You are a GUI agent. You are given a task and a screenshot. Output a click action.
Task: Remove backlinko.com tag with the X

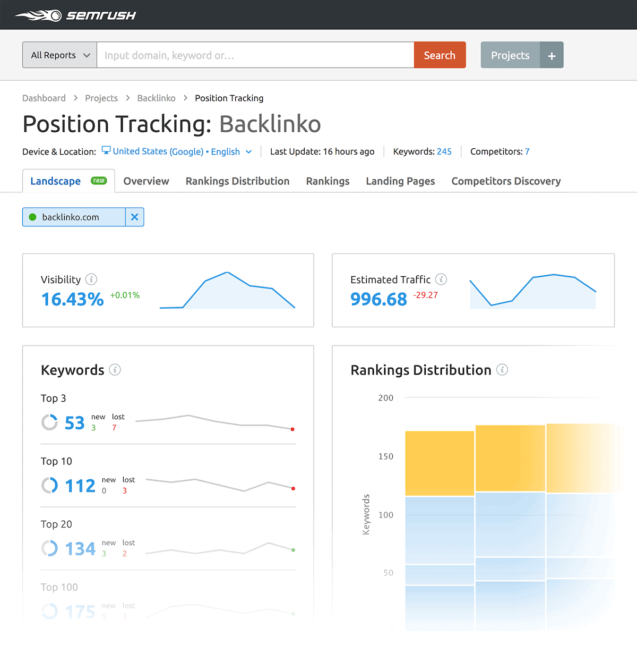pyautogui.click(x=135, y=217)
